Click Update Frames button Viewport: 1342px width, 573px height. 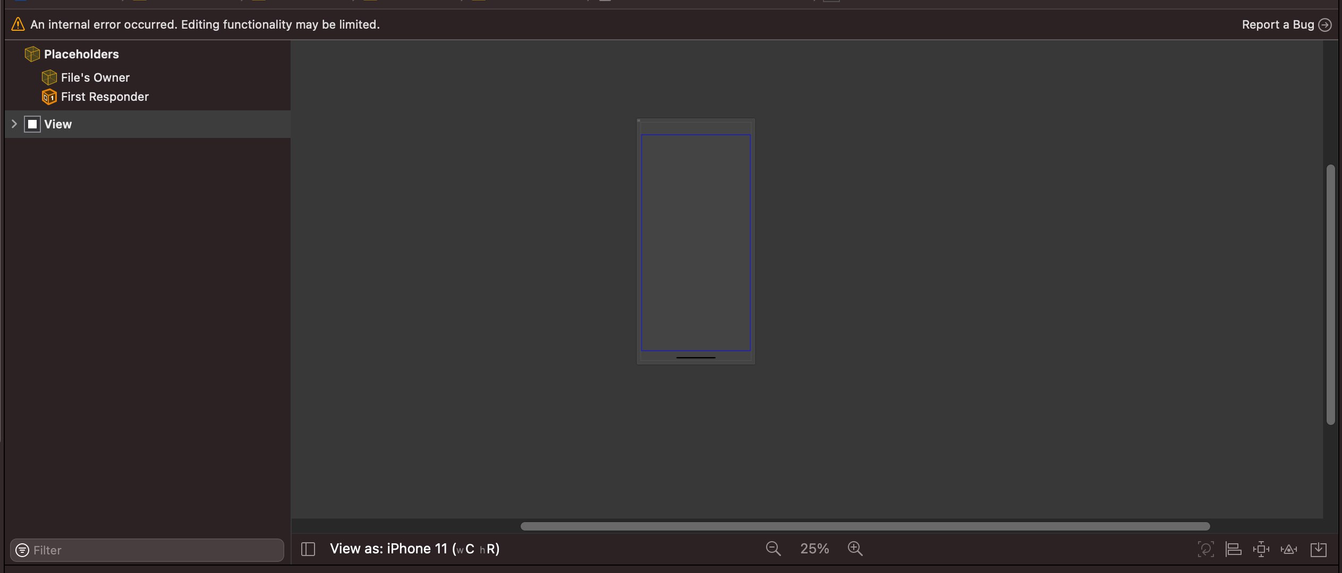pyautogui.click(x=1206, y=549)
